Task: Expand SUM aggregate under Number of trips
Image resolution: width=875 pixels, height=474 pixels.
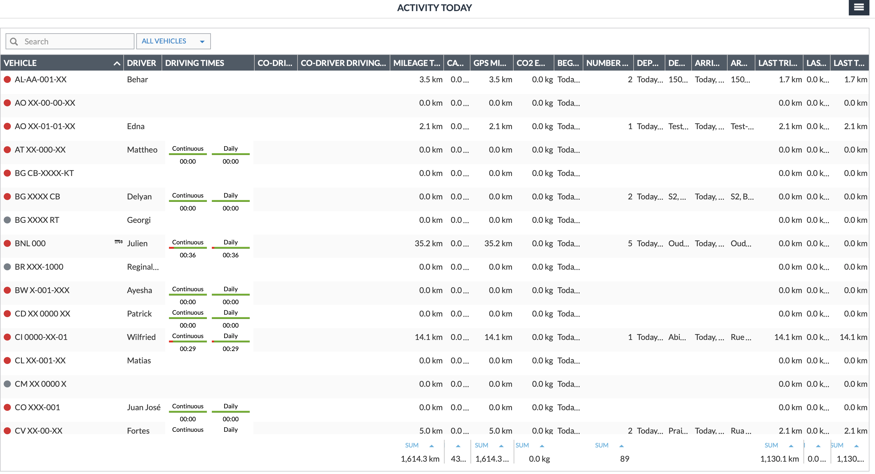Action: tap(621, 446)
